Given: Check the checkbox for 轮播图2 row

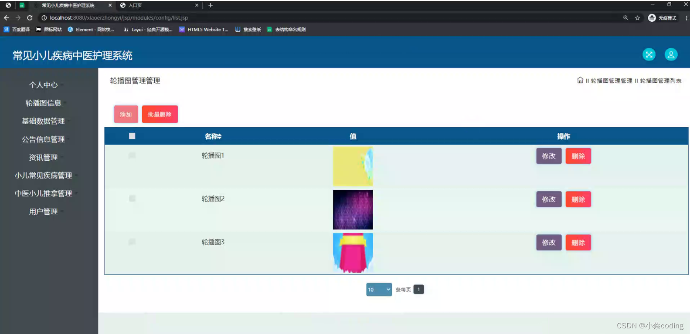Looking at the screenshot, I should (x=132, y=198).
